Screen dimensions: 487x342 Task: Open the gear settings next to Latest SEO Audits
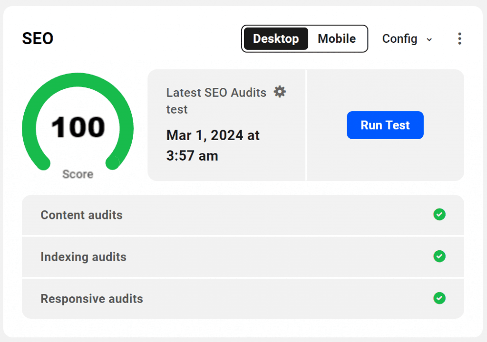(280, 92)
